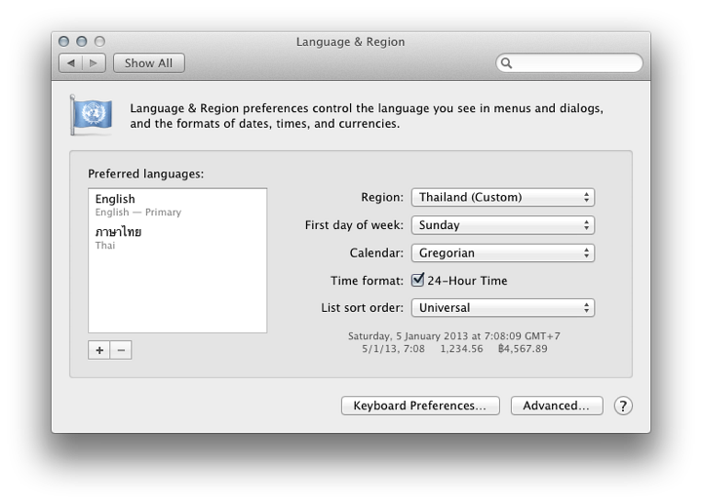702x504 pixels.
Task: Click the sample number 1,234.56
Action: coord(461,349)
